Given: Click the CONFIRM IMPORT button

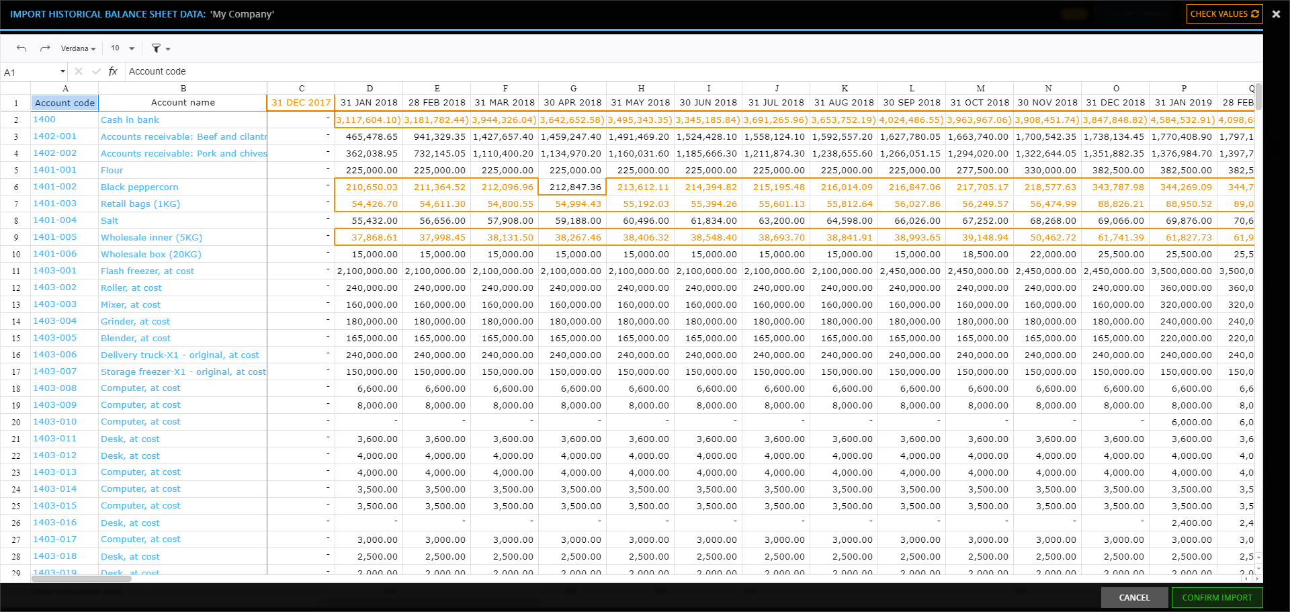Looking at the screenshot, I should pos(1217,597).
